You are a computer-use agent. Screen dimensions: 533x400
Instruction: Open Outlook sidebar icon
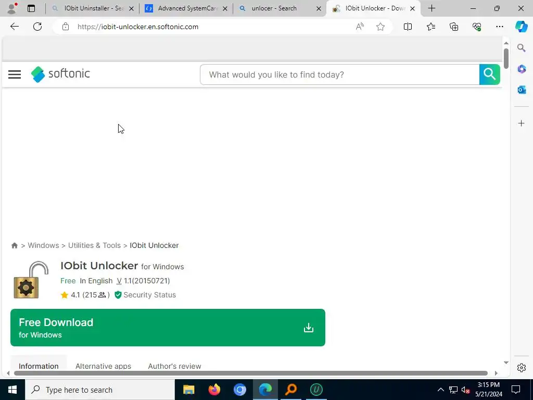coord(522,90)
